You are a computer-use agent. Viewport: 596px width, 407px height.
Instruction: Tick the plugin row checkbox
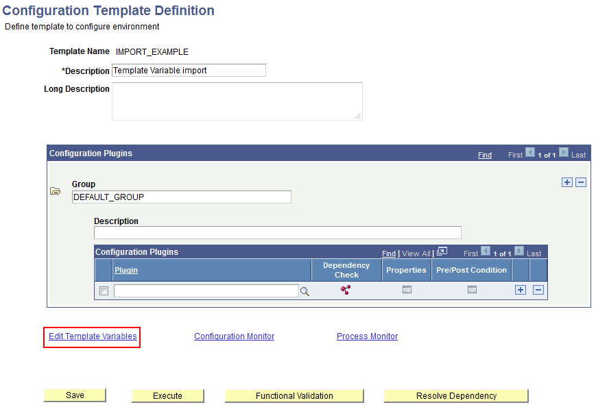104,291
